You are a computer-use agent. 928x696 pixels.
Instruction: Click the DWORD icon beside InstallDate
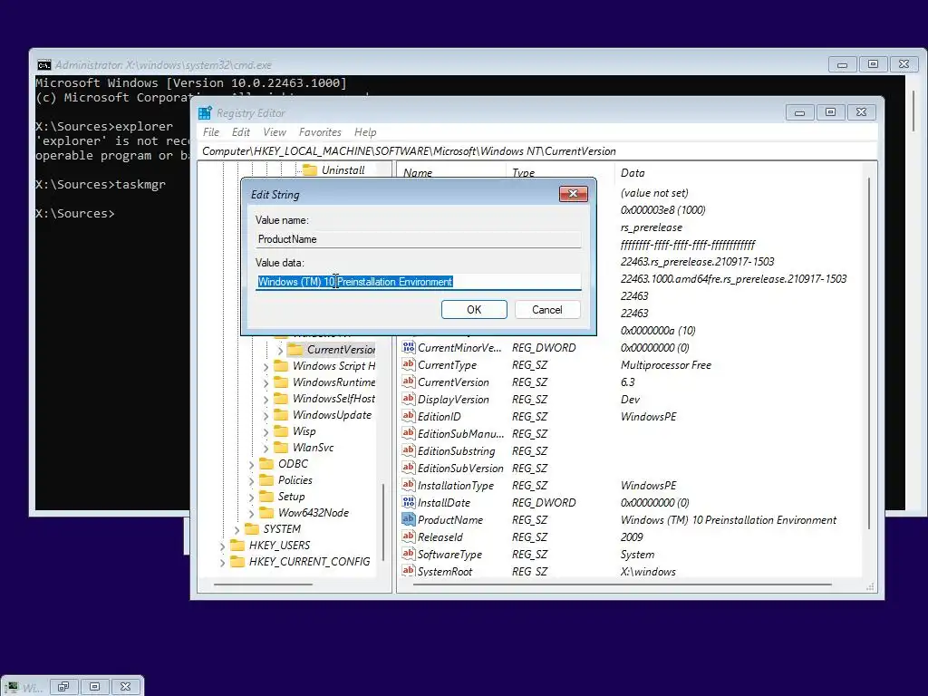(x=409, y=502)
